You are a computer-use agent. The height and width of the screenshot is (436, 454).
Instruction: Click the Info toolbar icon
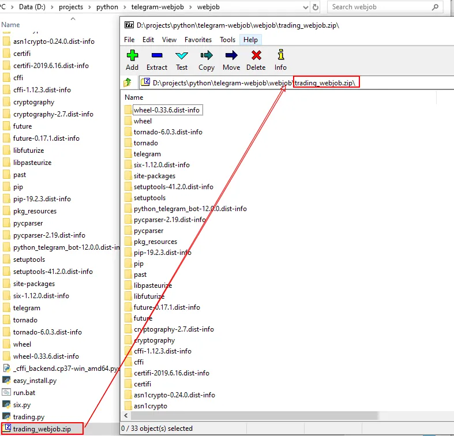pos(280,55)
